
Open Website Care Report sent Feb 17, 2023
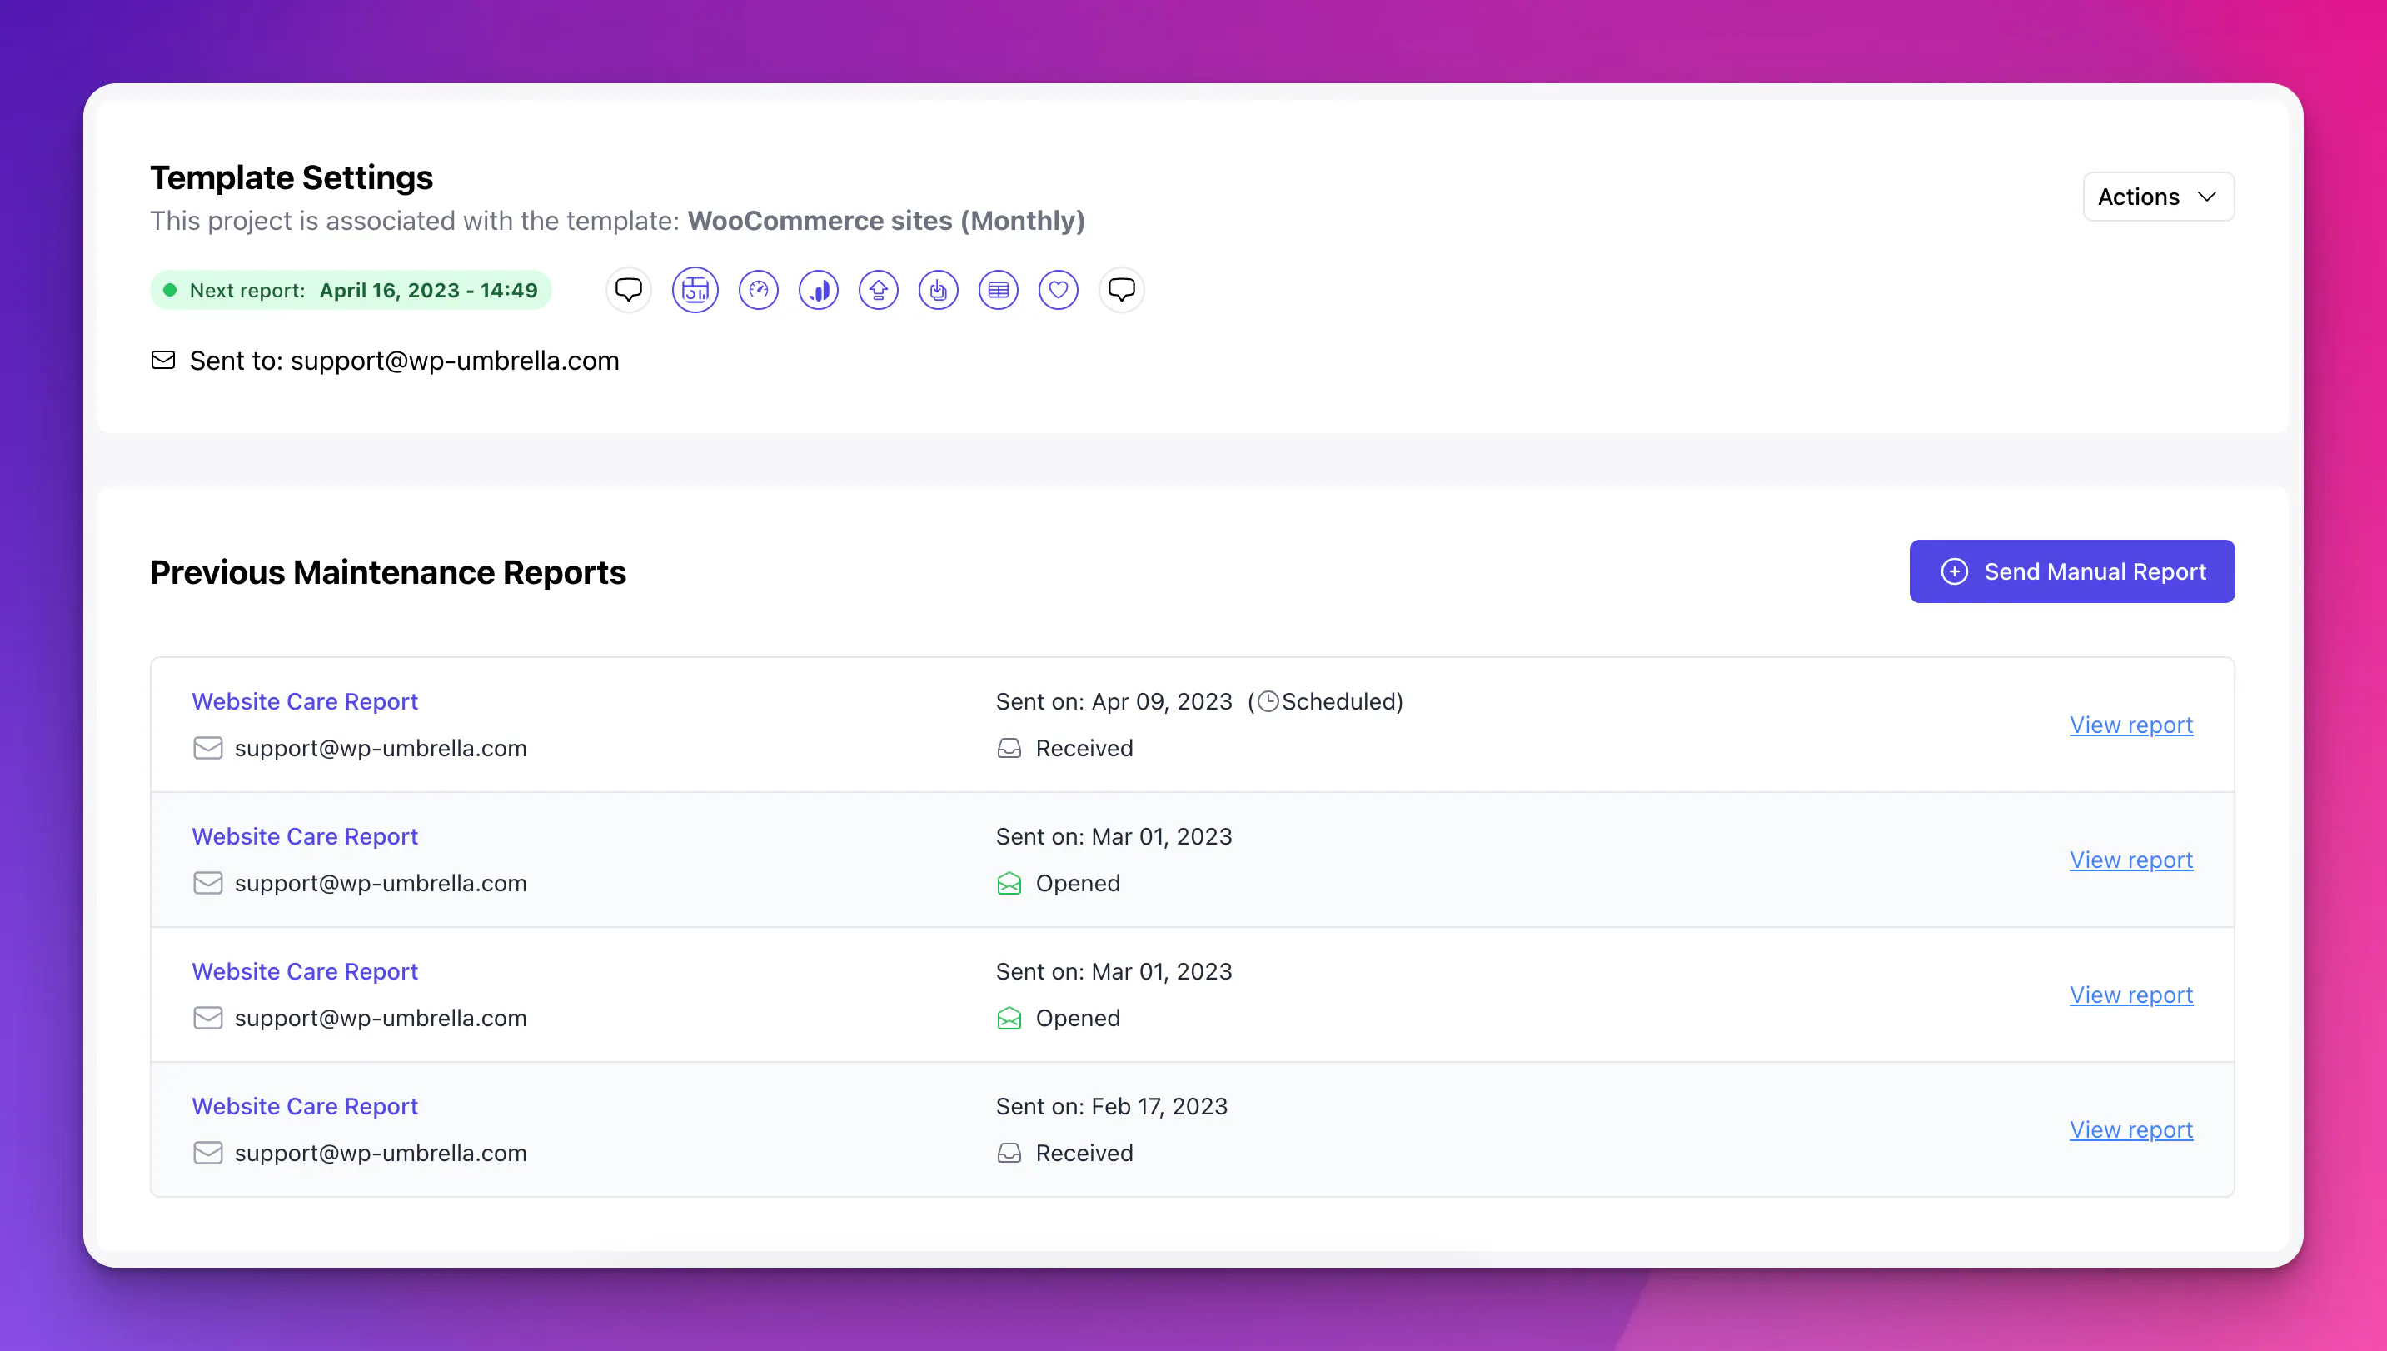[304, 1106]
